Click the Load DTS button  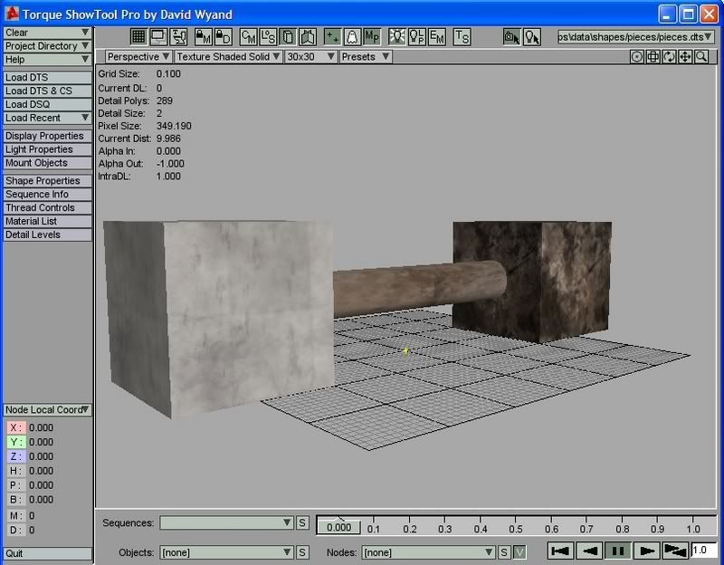coord(47,78)
